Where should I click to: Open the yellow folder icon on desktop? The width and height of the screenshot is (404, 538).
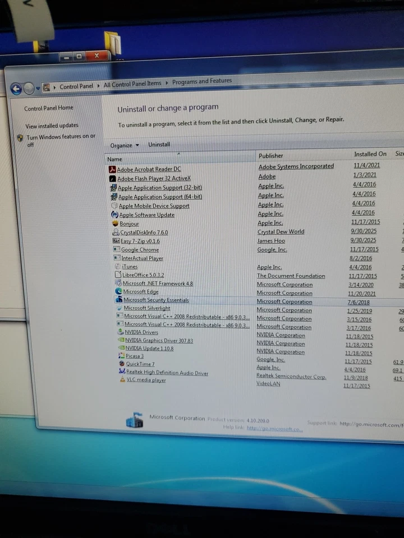click(x=113, y=42)
